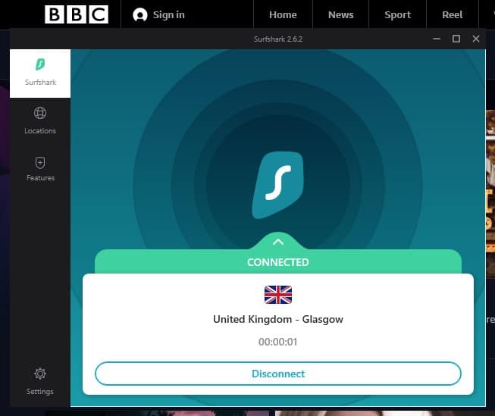
Task: Maximize the Surfshark window
Action: [456, 39]
